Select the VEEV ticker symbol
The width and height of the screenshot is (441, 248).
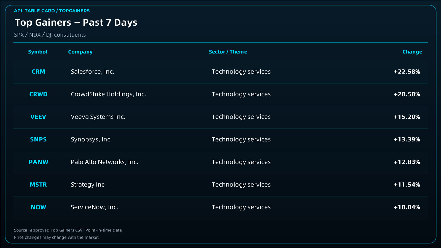(38, 117)
